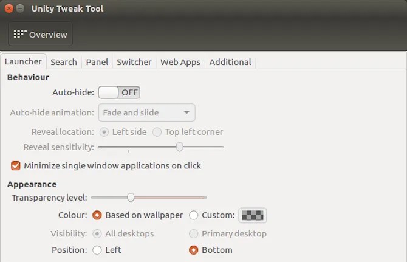Open the Custom colour swatch picker

252,215
